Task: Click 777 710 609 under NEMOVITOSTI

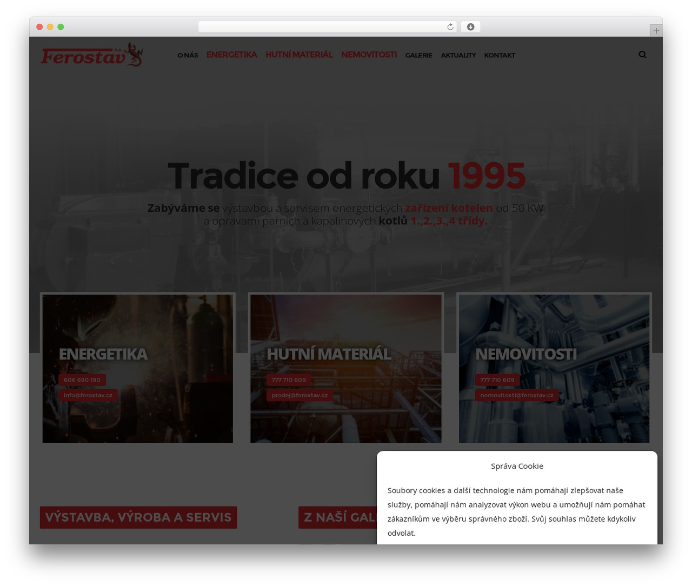Action: [x=497, y=380]
